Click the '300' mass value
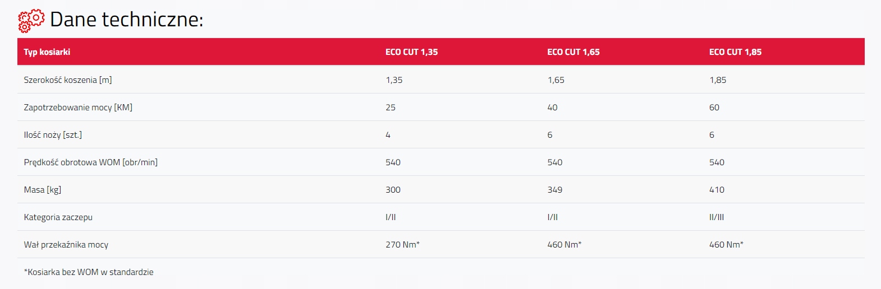Viewport: 881px width, 289px height. tap(393, 190)
